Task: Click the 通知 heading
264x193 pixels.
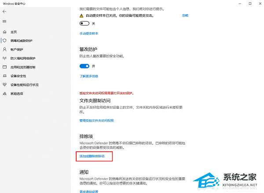Action: point(84,172)
